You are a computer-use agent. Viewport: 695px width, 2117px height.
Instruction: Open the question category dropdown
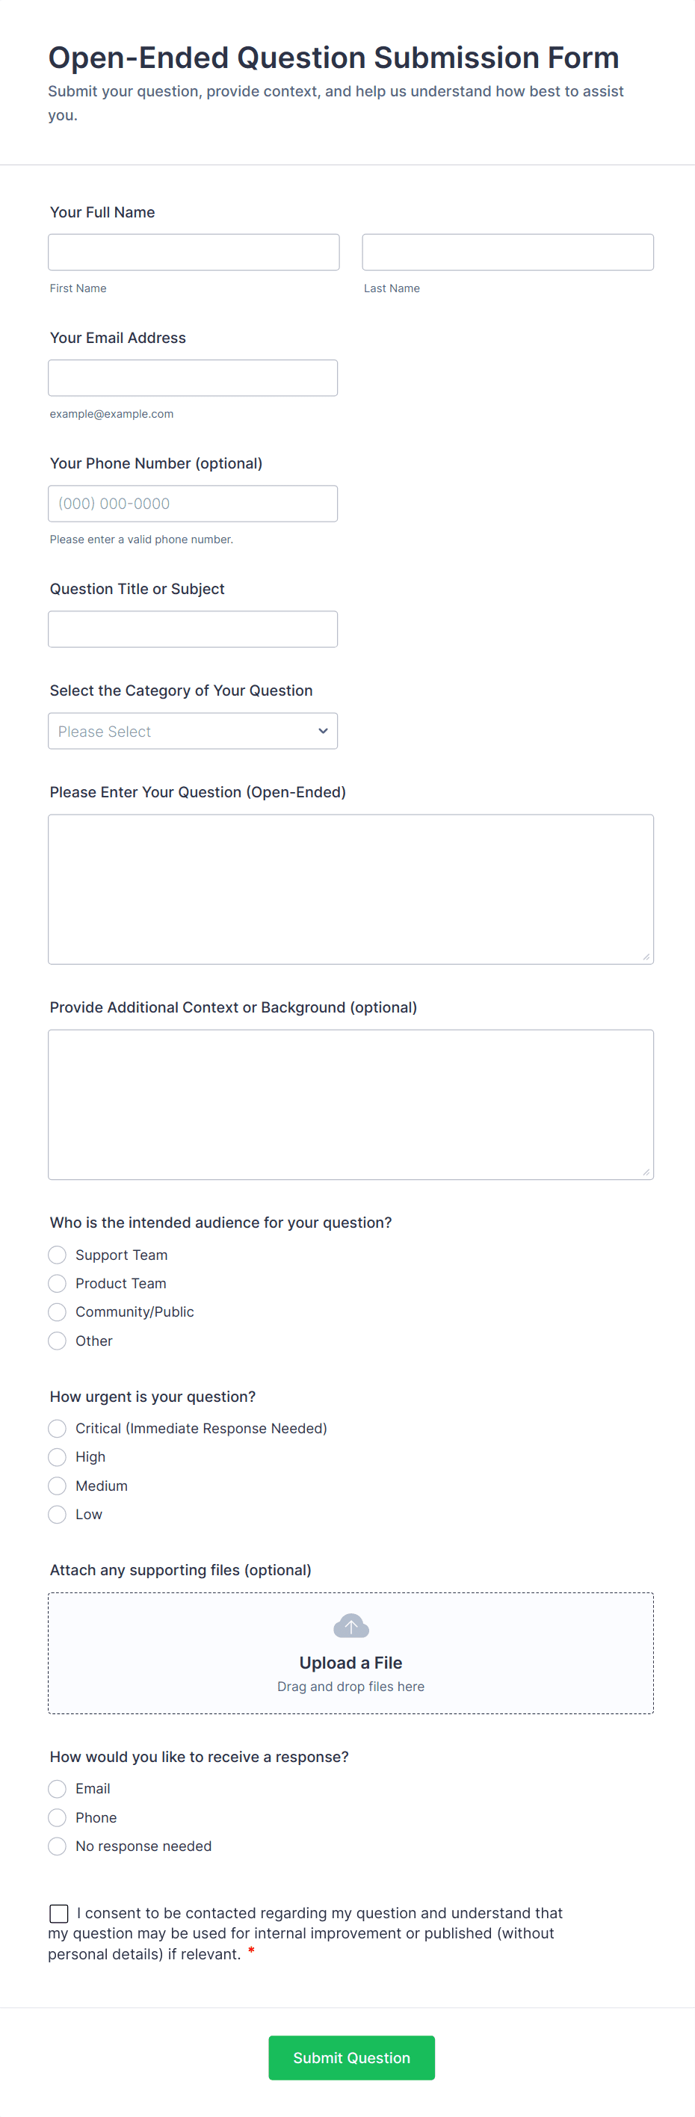[x=192, y=731]
